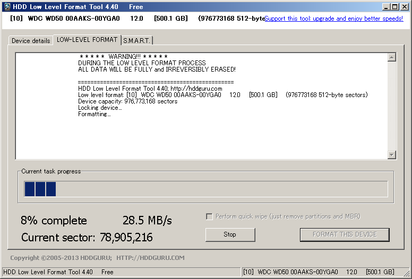
Task: Click the current task progress bar
Action: [206, 189]
